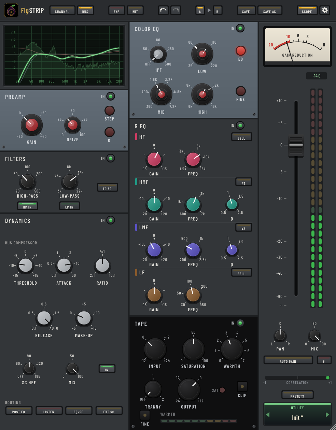Toggle the Dynamics IN switch
This screenshot has width=336, height=430.
[x=111, y=220]
